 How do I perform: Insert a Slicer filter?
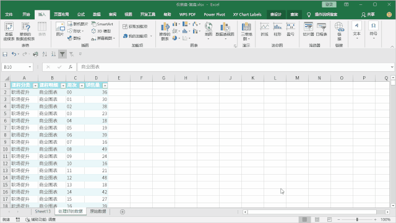[x=308, y=29]
